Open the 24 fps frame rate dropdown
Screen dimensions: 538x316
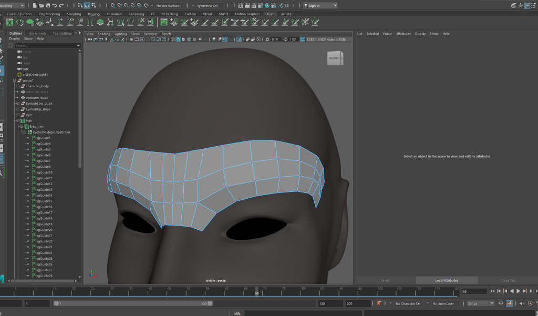[x=480, y=303]
